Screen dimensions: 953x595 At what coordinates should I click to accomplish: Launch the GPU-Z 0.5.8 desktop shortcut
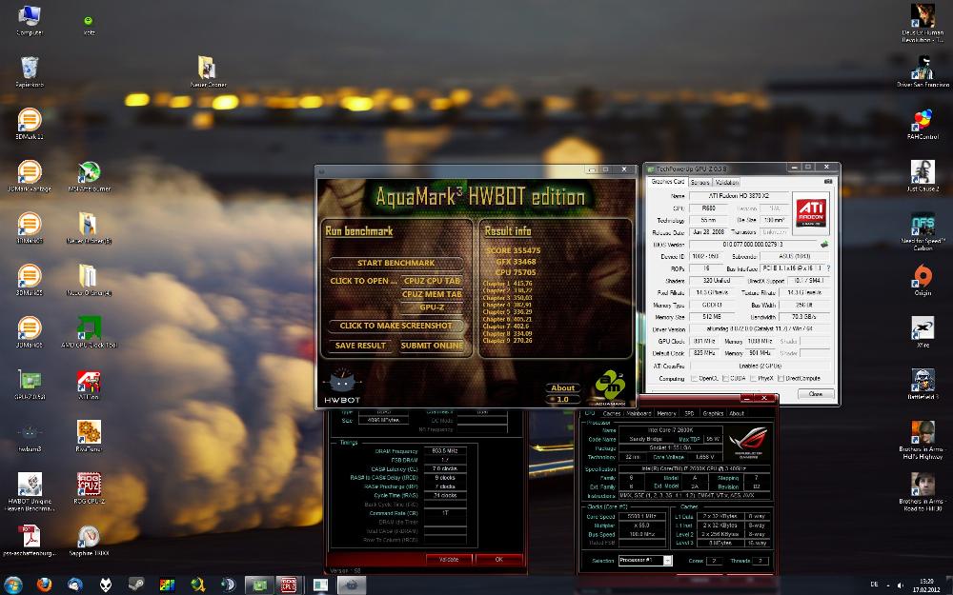[30, 385]
